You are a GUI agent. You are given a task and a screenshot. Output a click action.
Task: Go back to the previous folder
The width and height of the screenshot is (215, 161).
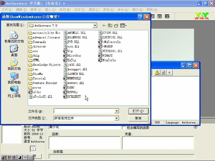tap(104, 25)
